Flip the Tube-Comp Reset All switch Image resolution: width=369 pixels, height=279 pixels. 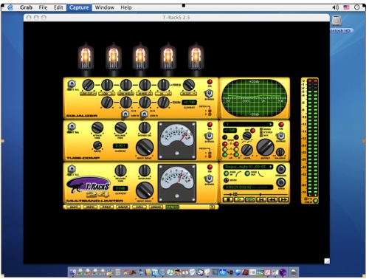(72, 127)
